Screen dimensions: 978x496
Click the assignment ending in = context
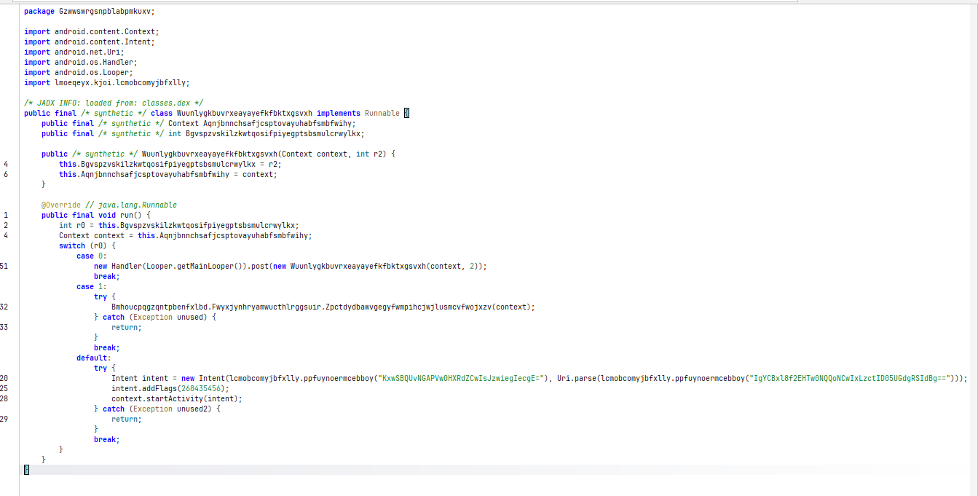[x=167, y=174]
